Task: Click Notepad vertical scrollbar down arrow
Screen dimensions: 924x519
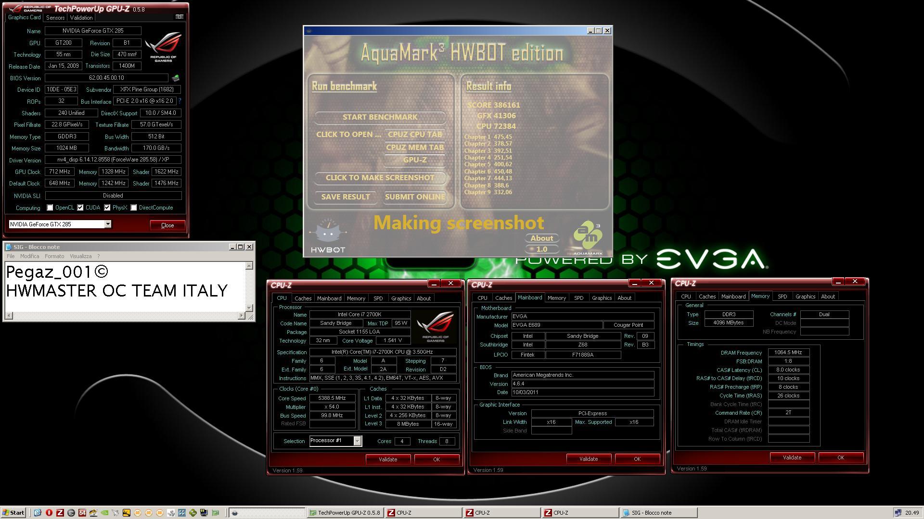Action: [x=249, y=308]
